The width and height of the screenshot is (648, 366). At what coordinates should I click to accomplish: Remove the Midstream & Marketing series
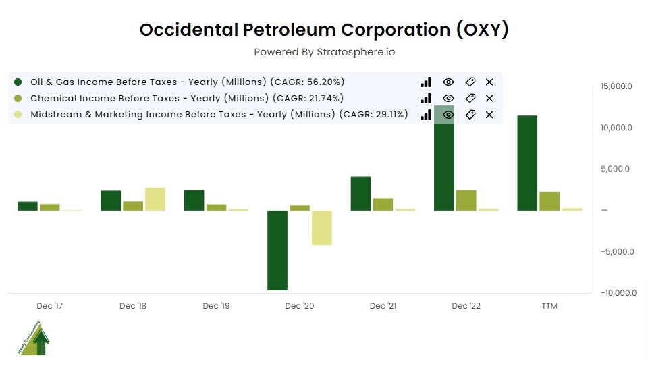tap(489, 115)
